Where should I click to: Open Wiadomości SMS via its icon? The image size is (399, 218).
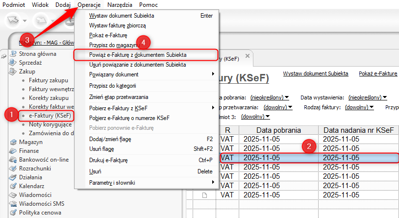tap(13, 204)
